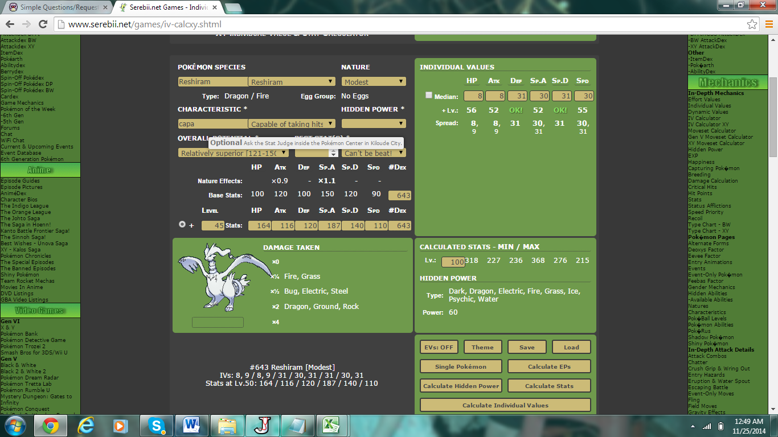Toggle the Median checkbox

(x=429, y=96)
